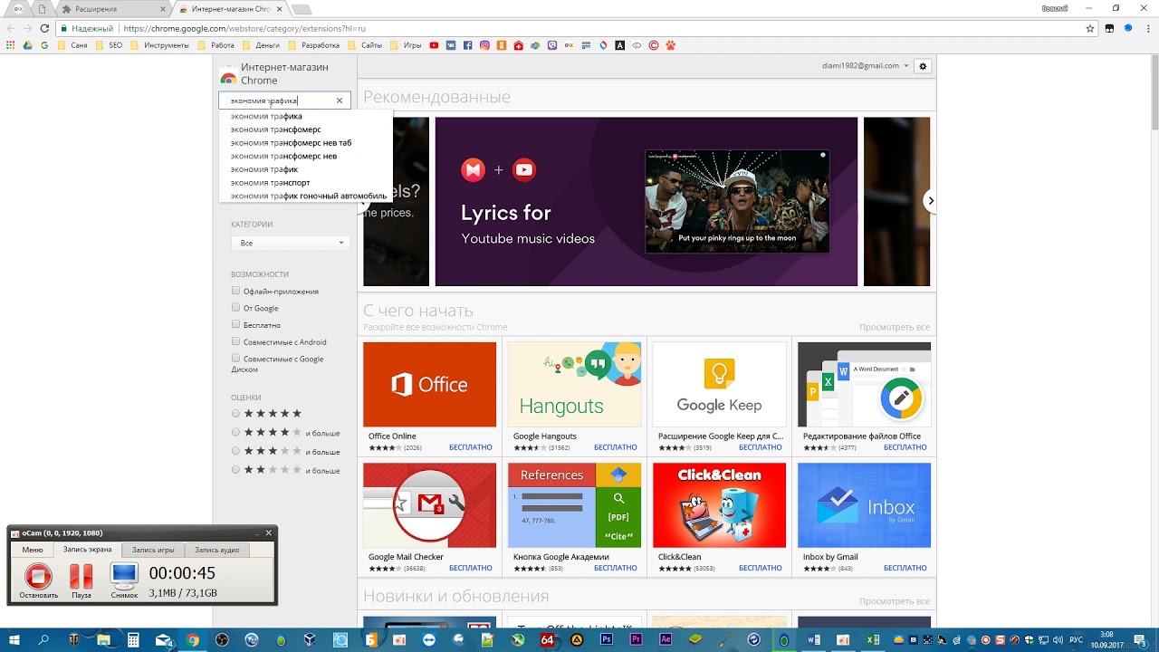Screen dimensions: 1159x652
Task: Open the YouTube bookmark icon
Action: pos(435,45)
